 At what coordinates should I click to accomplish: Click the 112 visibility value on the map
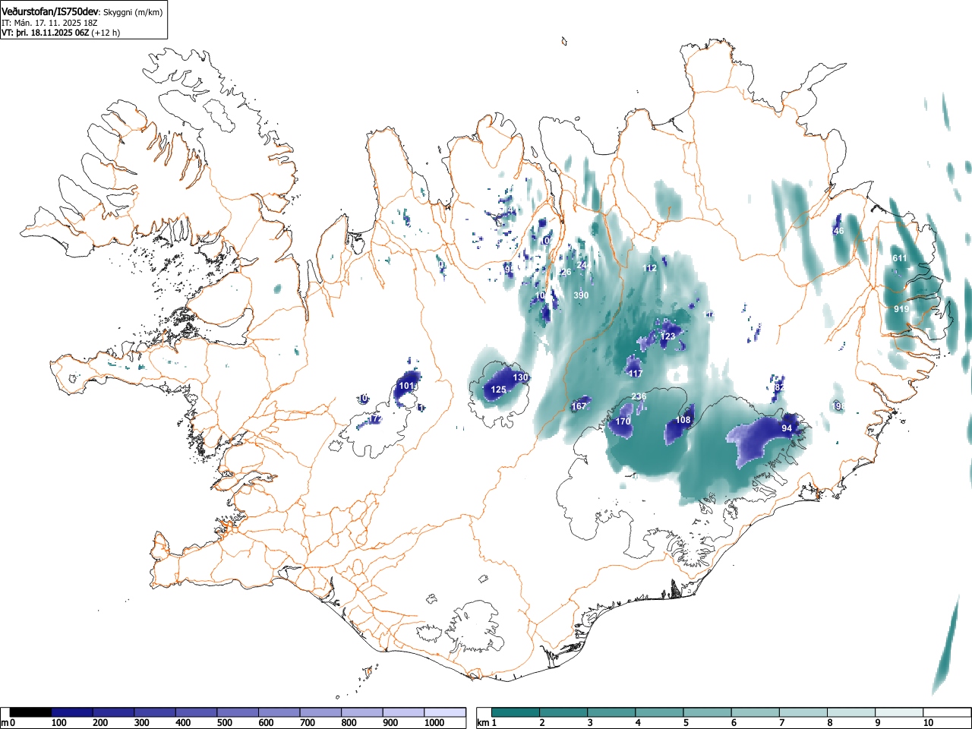(x=650, y=268)
